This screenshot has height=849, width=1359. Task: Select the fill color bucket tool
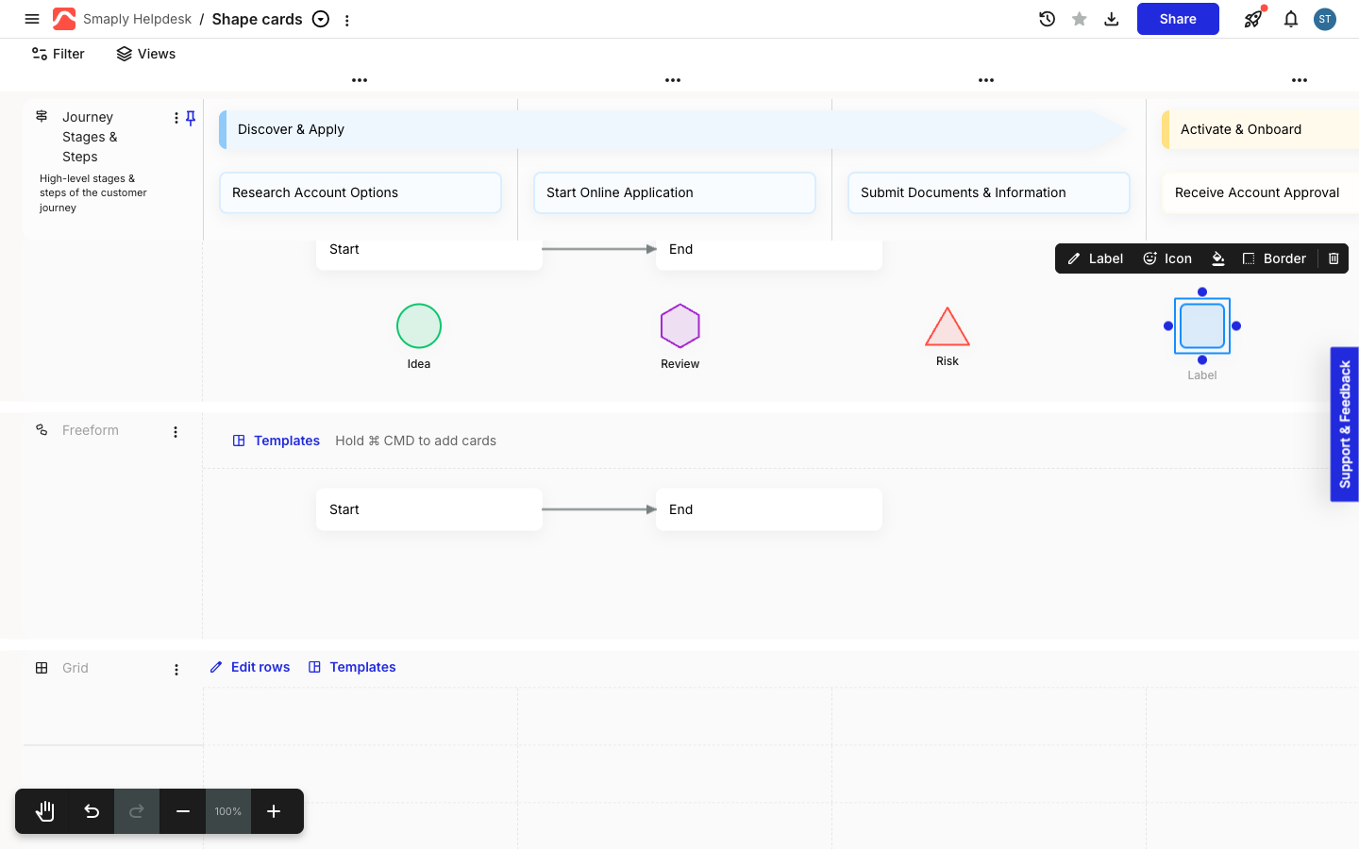pos(1218,258)
